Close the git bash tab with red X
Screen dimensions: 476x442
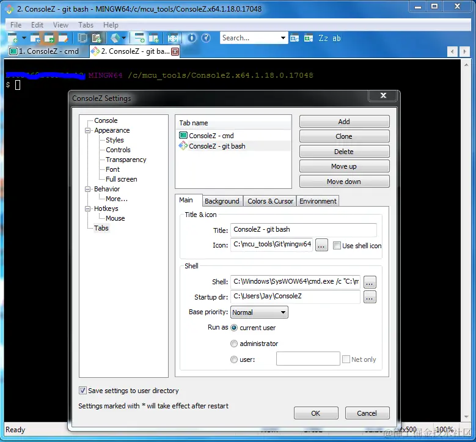pos(175,51)
